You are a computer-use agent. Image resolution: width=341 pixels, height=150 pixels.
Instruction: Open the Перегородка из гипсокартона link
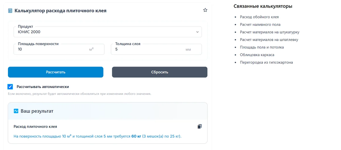[266, 62]
